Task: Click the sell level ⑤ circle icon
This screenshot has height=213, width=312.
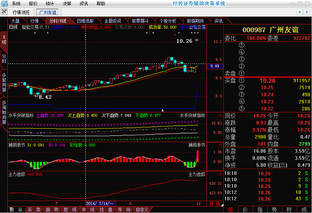Action: click(241, 45)
